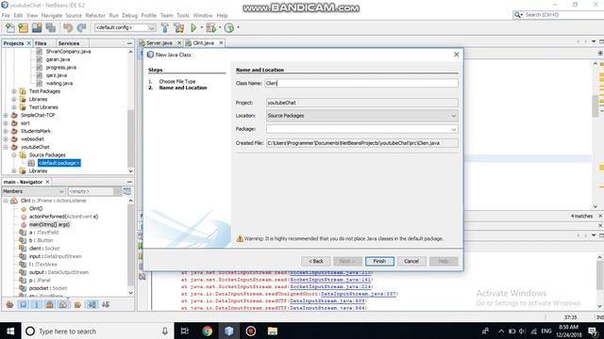Open the Members dropdown in Navigator
Viewport: 604px width, 339px height.
(x=34, y=191)
